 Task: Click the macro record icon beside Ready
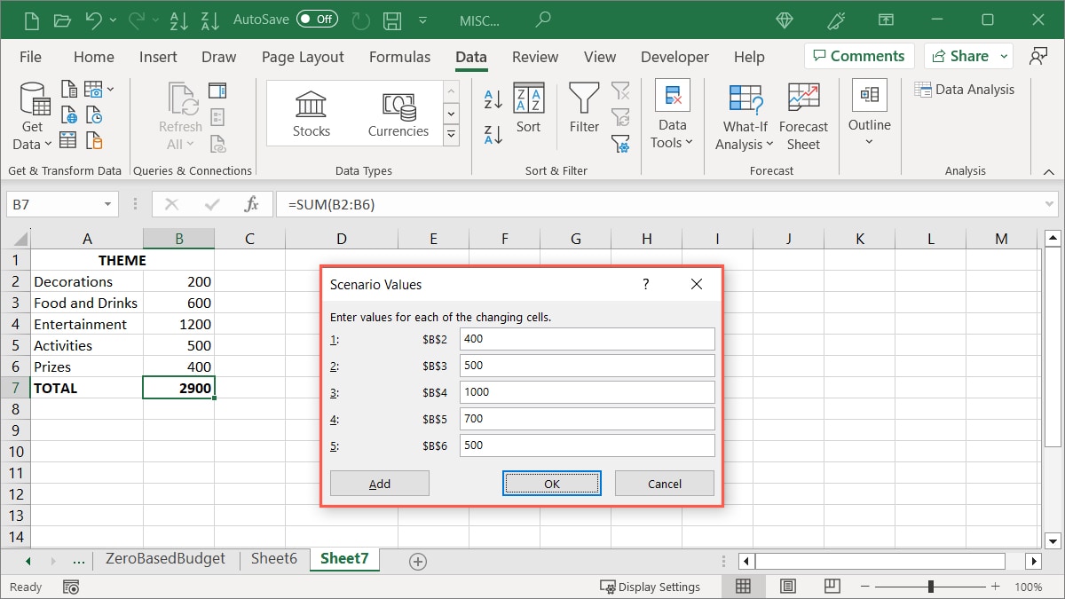point(71,586)
